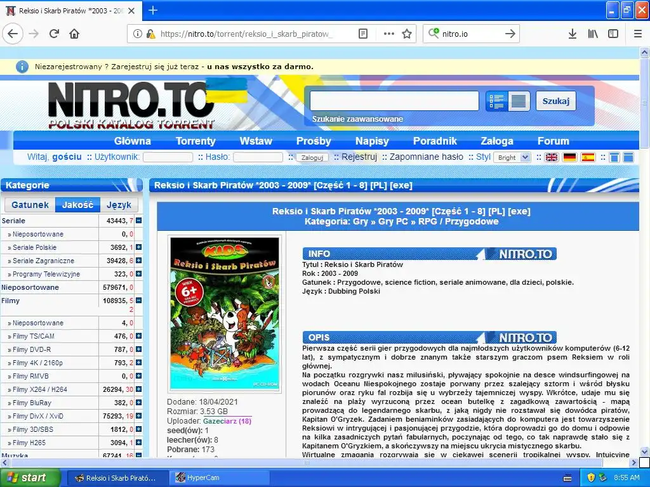Viewport: 650px width, 487px height.
Task: Switch site language to Spanish flag
Action: (588, 157)
